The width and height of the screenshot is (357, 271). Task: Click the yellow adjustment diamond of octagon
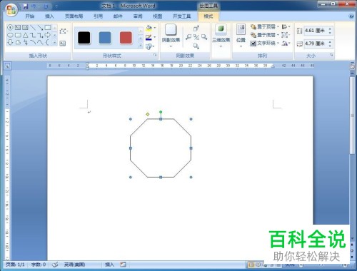(148, 114)
